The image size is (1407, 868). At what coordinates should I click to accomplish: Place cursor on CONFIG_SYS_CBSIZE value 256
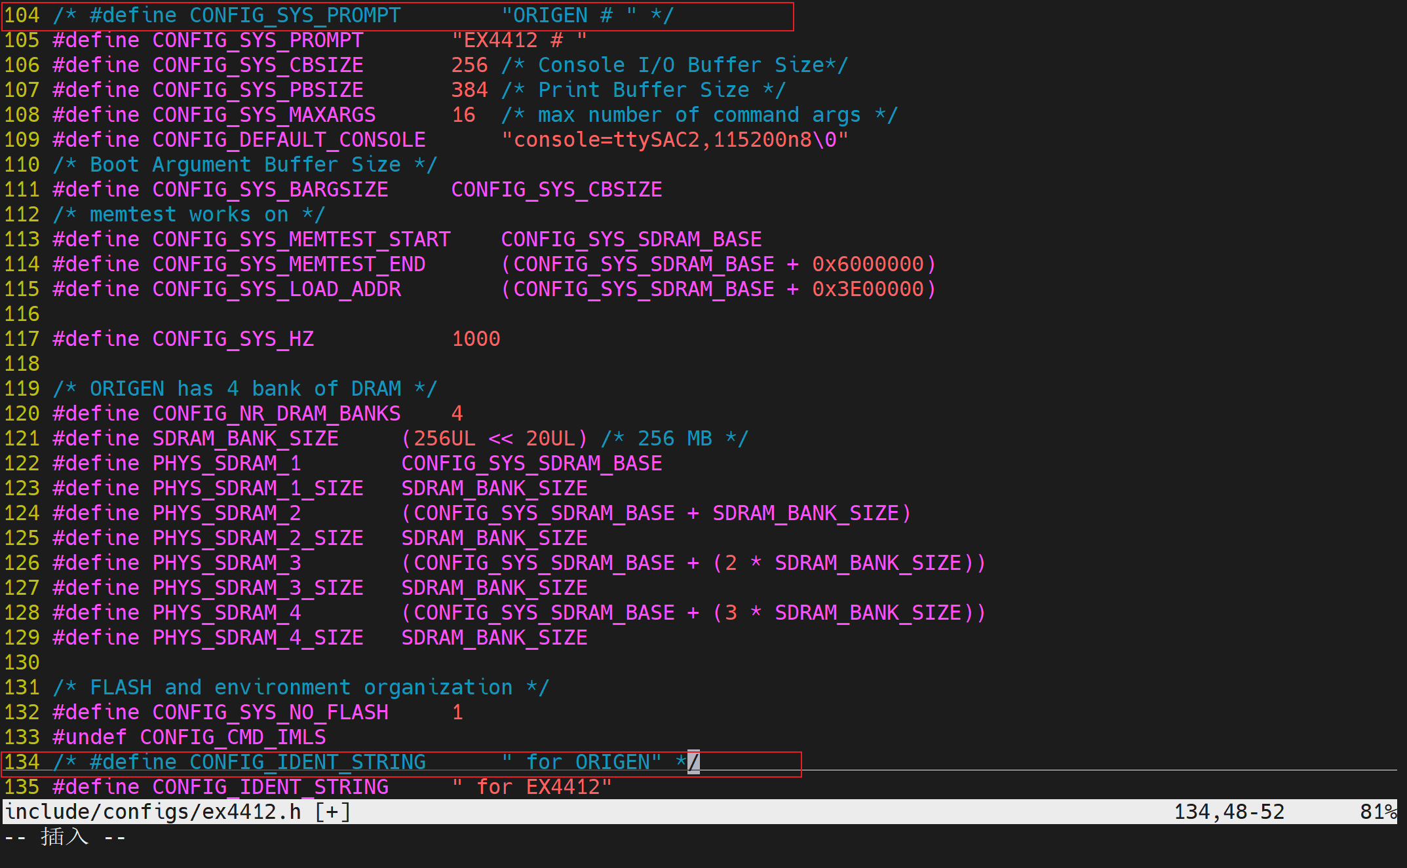pos(469,66)
